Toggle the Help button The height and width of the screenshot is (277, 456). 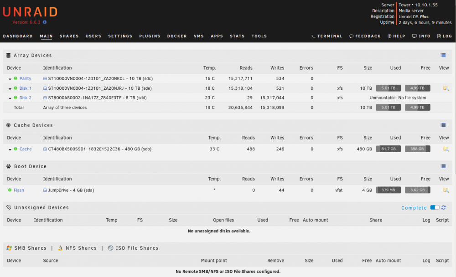pyautogui.click(x=396, y=36)
